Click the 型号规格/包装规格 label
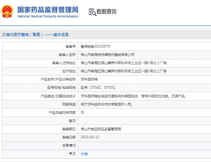 click(61, 88)
